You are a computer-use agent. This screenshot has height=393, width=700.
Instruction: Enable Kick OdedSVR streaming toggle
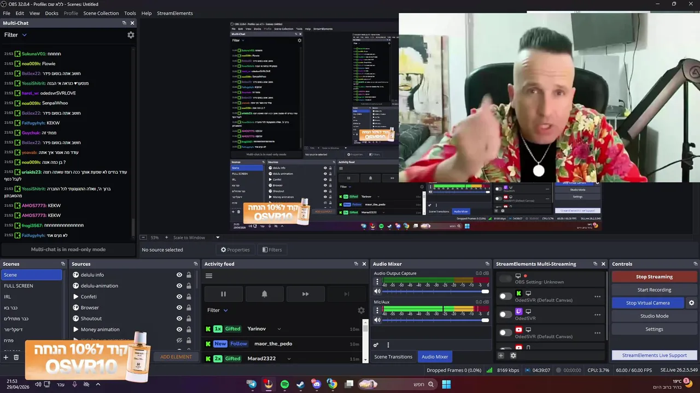pyautogui.click(x=505, y=296)
